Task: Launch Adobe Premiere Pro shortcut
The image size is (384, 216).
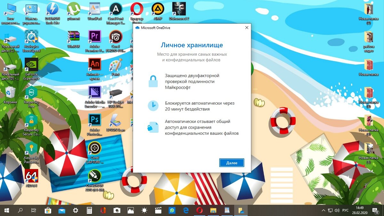Action: point(95,42)
